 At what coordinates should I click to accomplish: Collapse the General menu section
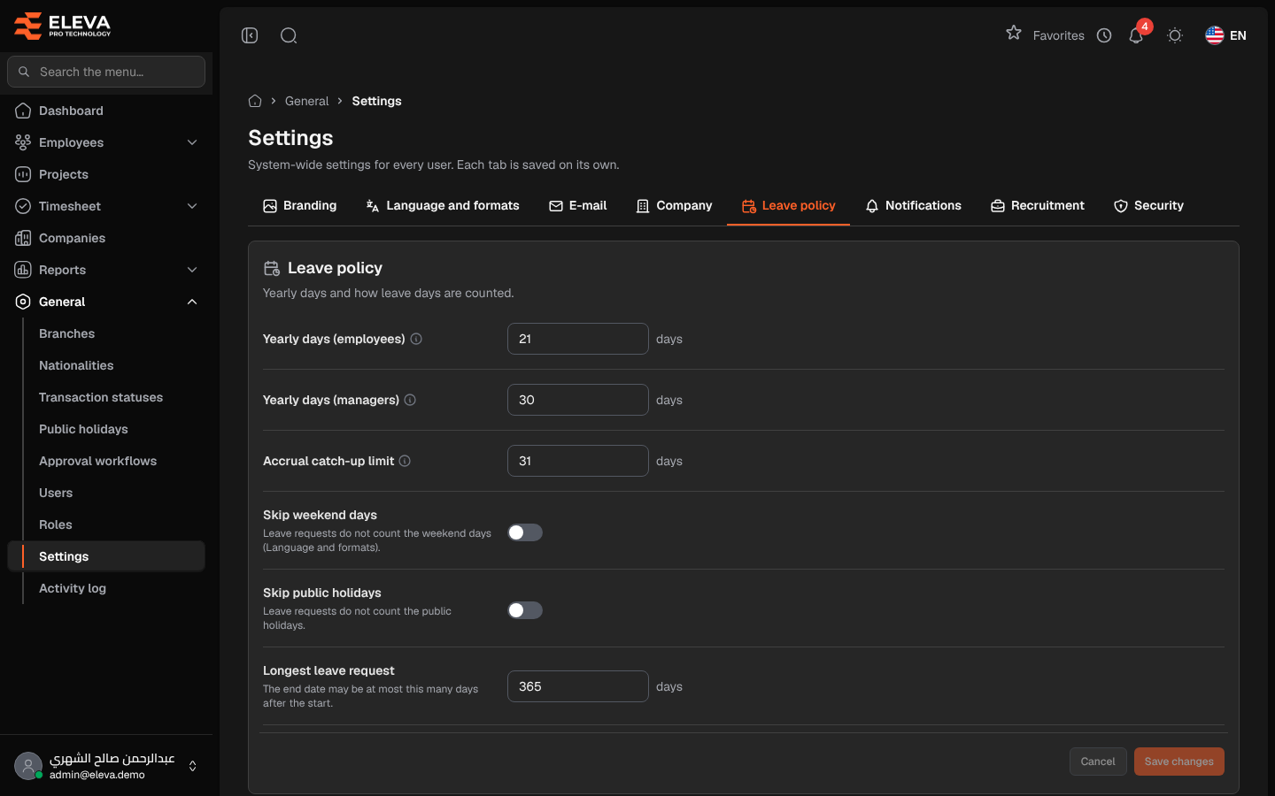tap(106, 302)
